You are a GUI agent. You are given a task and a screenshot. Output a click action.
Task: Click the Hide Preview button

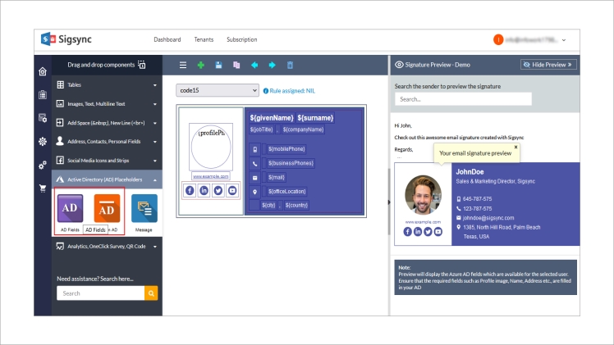coord(548,65)
